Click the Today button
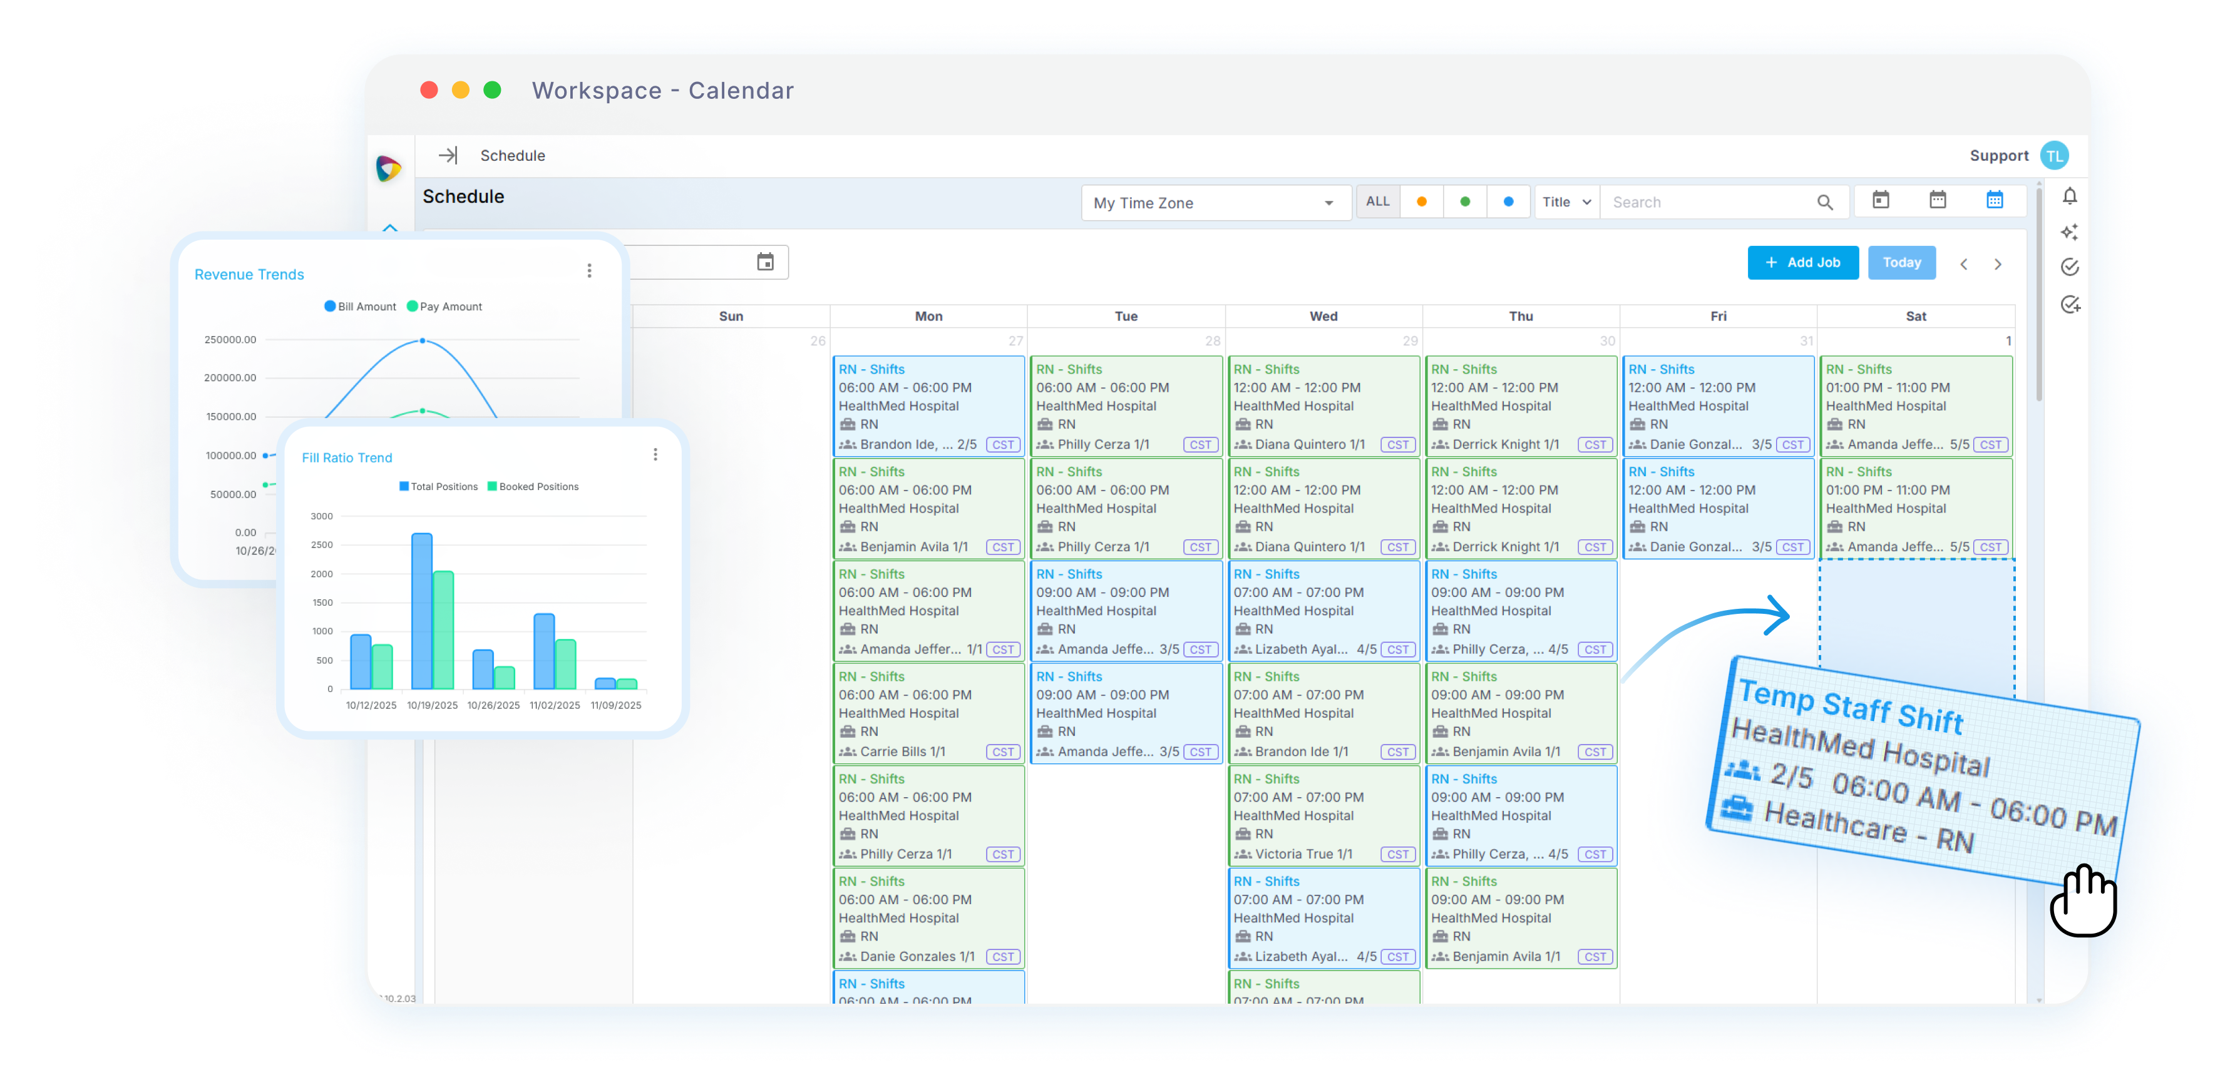The width and height of the screenshot is (2240, 1070). pyautogui.click(x=1902, y=263)
